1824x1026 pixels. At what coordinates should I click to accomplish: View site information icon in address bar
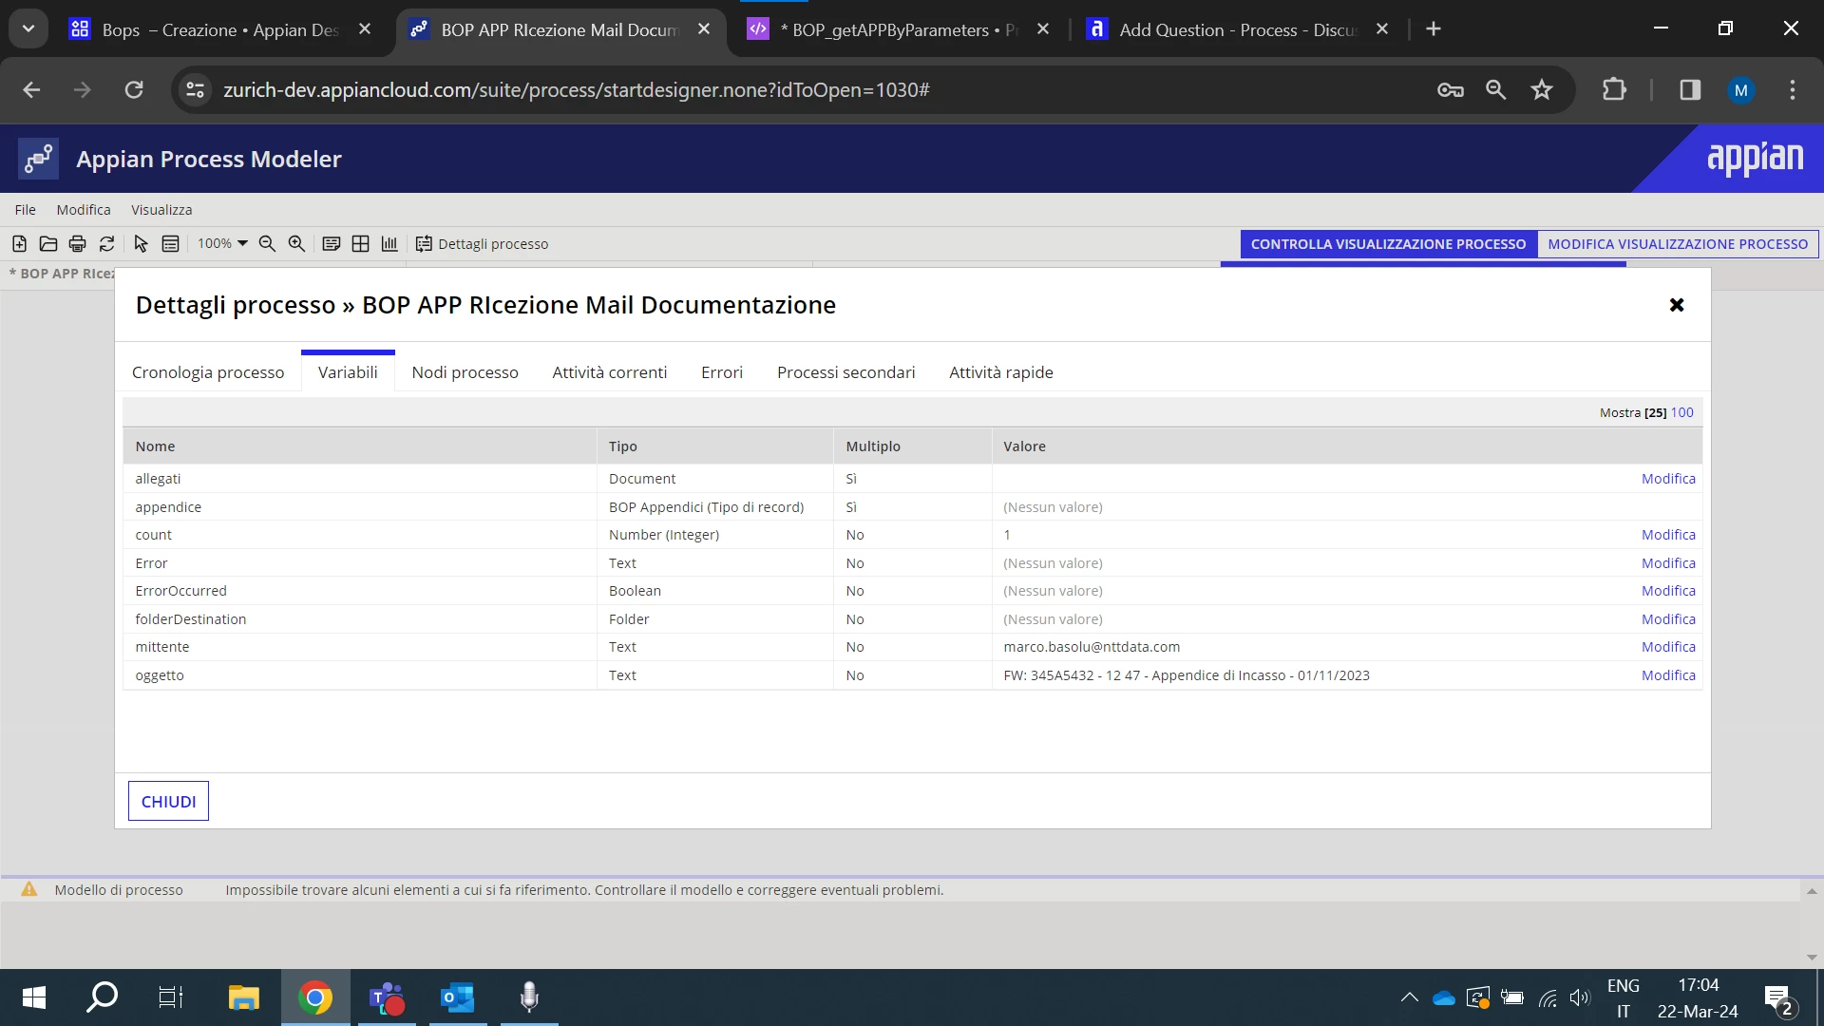[x=196, y=89]
